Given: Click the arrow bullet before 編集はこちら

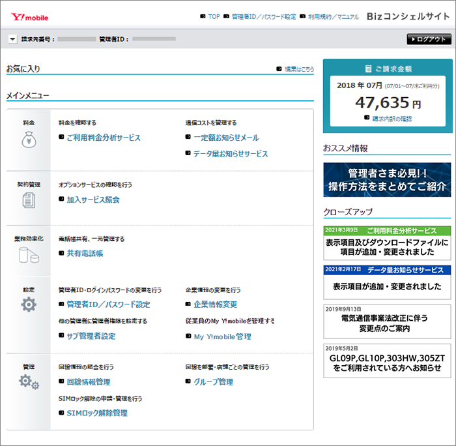Looking at the screenshot, I should tap(279, 68).
